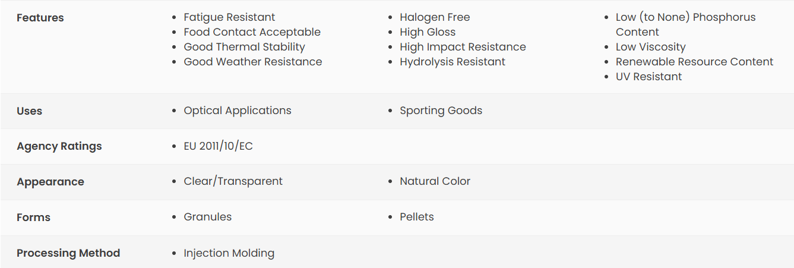Click Good Thermal Stability list item
Viewport: 794px width, 268px height.
pos(244,47)
